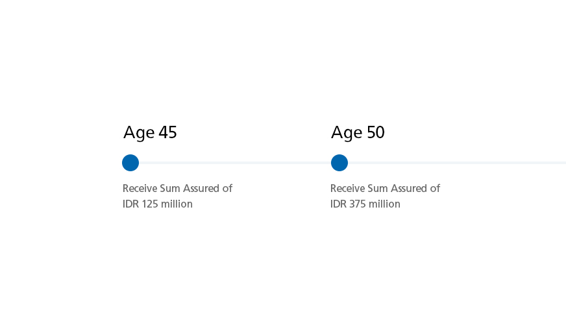This screenshot has width=566, height=312.
Task: Click "IDR" in the 125 million line
Action: coord(130,204)
